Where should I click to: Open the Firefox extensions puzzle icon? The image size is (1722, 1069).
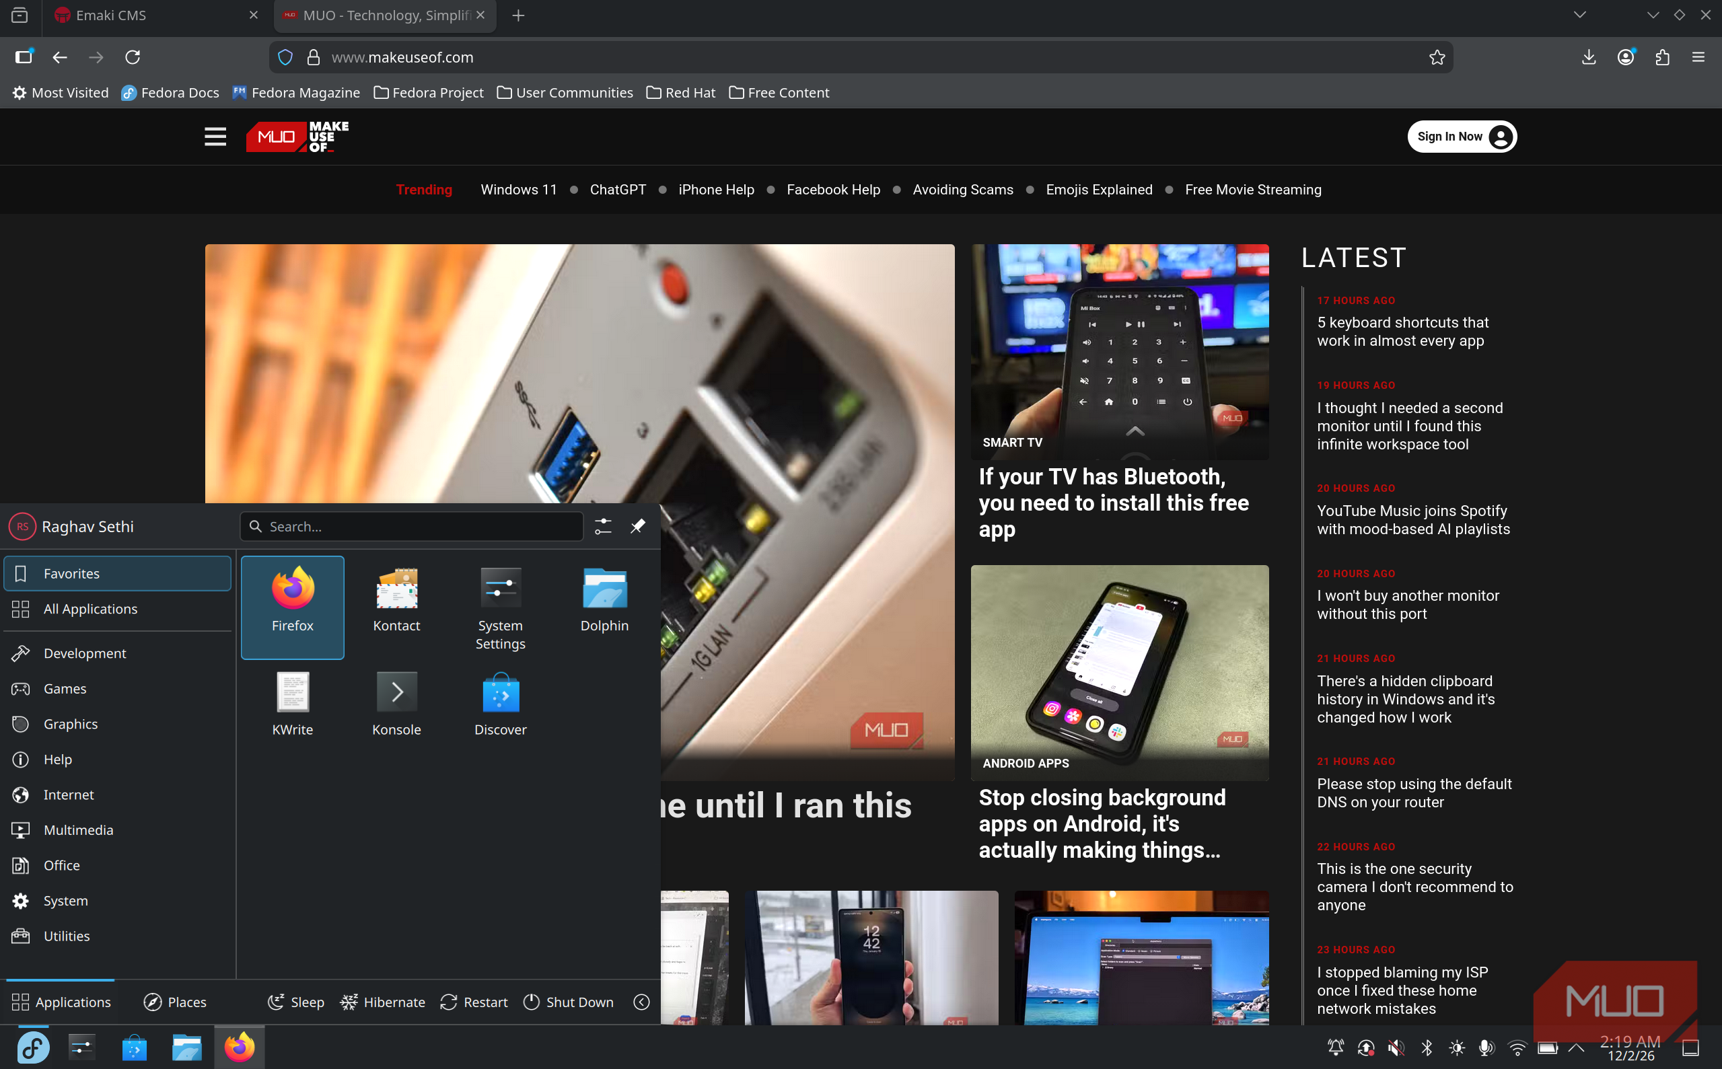point(1662,57)
